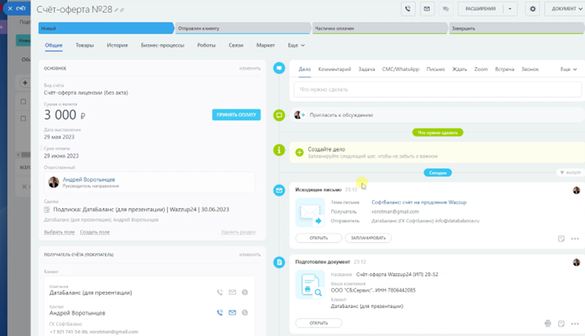The width and height of the screenshot is (585, 336).
Task: Click note icon on Исходящее письмо card
Action: (x=561, y=238)
